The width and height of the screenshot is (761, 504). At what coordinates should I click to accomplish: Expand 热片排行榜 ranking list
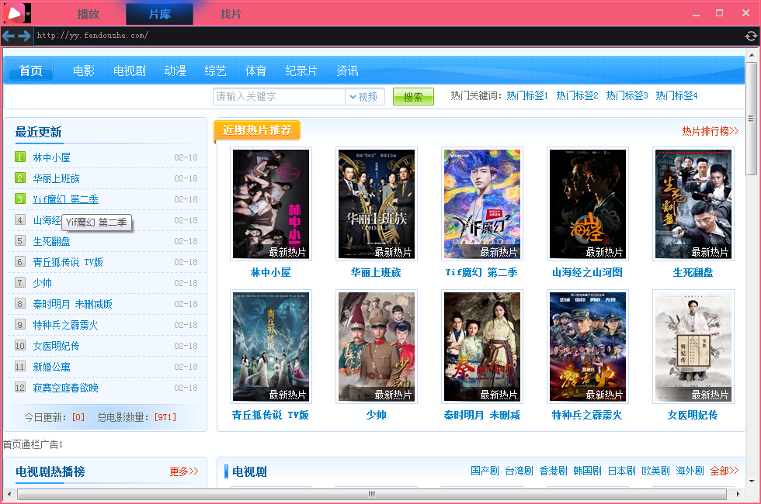[710, 131]
